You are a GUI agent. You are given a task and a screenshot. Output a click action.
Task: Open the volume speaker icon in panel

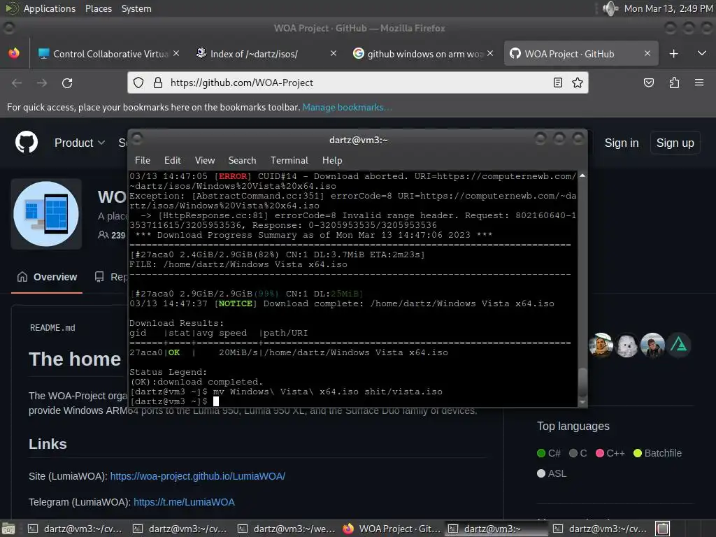coord(610,8)
